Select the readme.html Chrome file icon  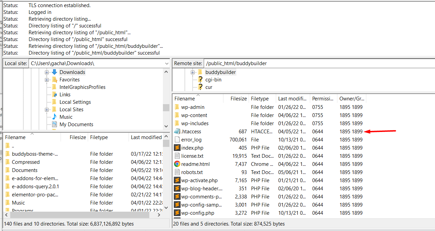pyautogui.click(x=177, y=164)
